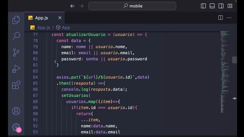Click 'usuarios.map' on line 88
This screenshot has width=244, height=137.
pyautogui.click(x=81, y=102)
